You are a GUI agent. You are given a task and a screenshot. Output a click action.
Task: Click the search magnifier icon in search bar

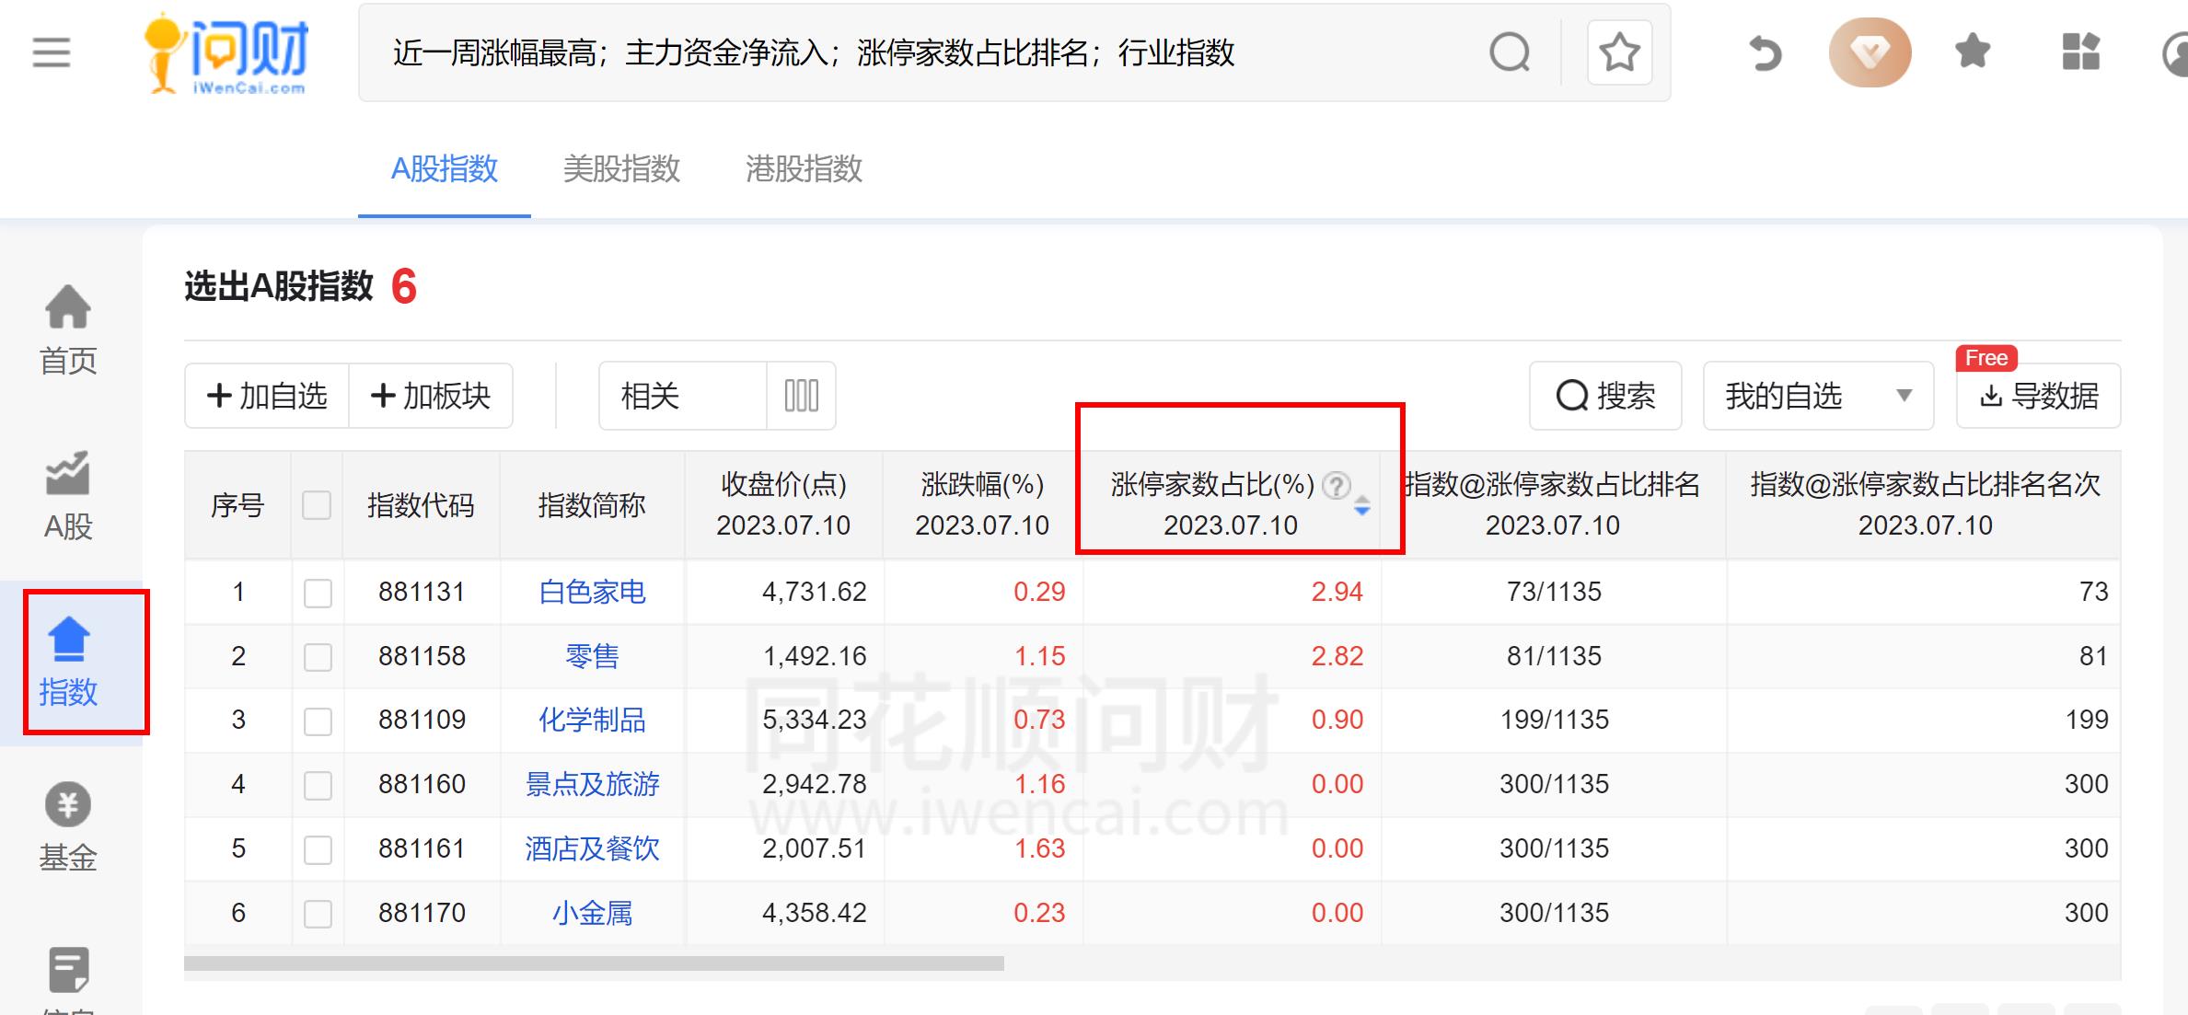[1508, 52]
